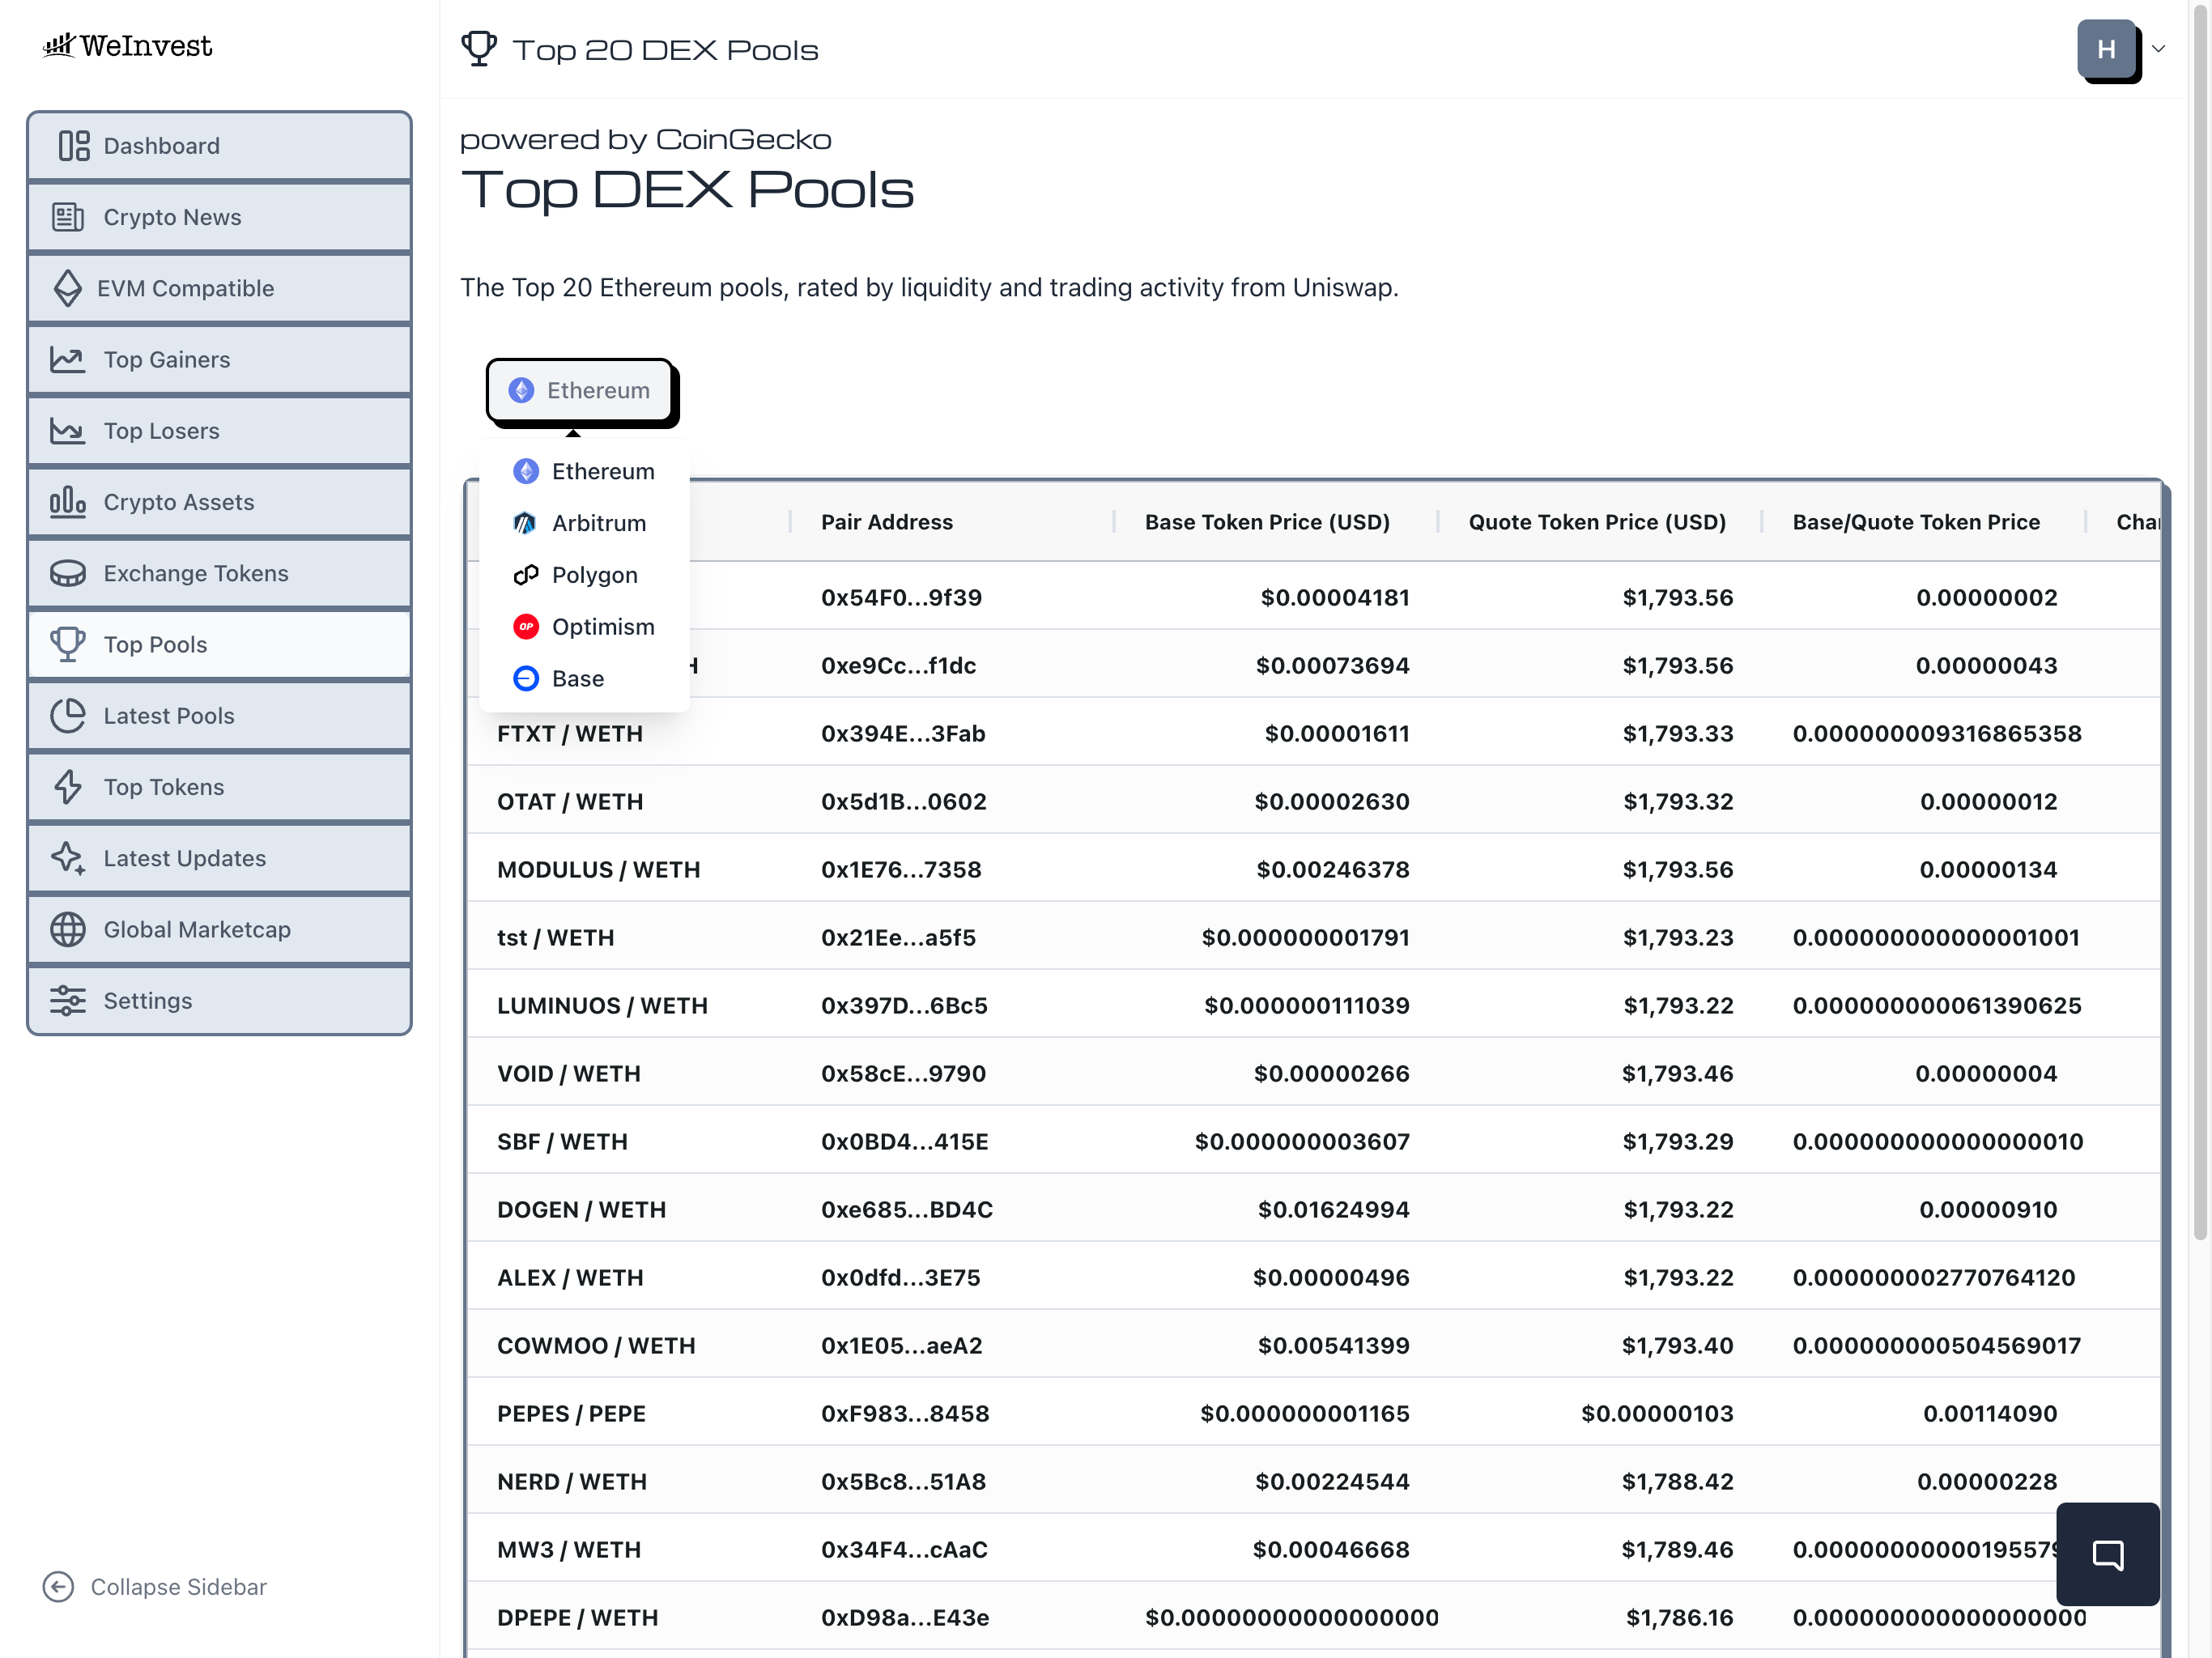Open Crypto News via its newspaper icon
The width and height of the screenshot is (2212, 1658).
pos(68,217)
